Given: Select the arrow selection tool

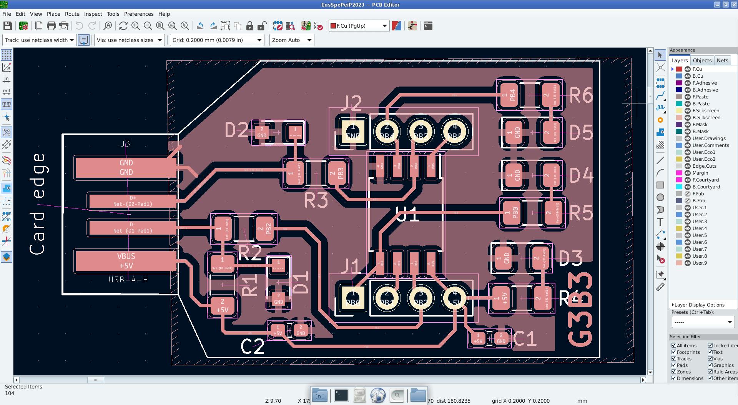Looking at the screenshot, I should [x=660, y=55].
